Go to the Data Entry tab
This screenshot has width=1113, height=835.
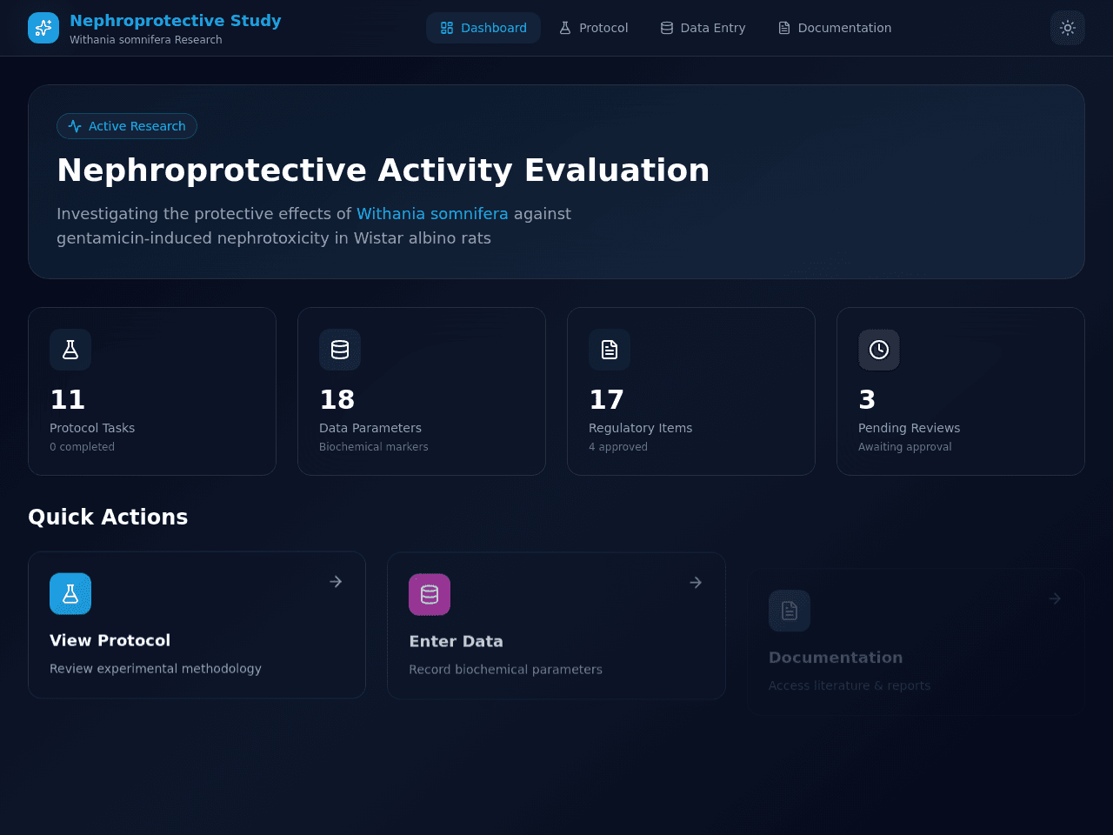pos(703,28)
